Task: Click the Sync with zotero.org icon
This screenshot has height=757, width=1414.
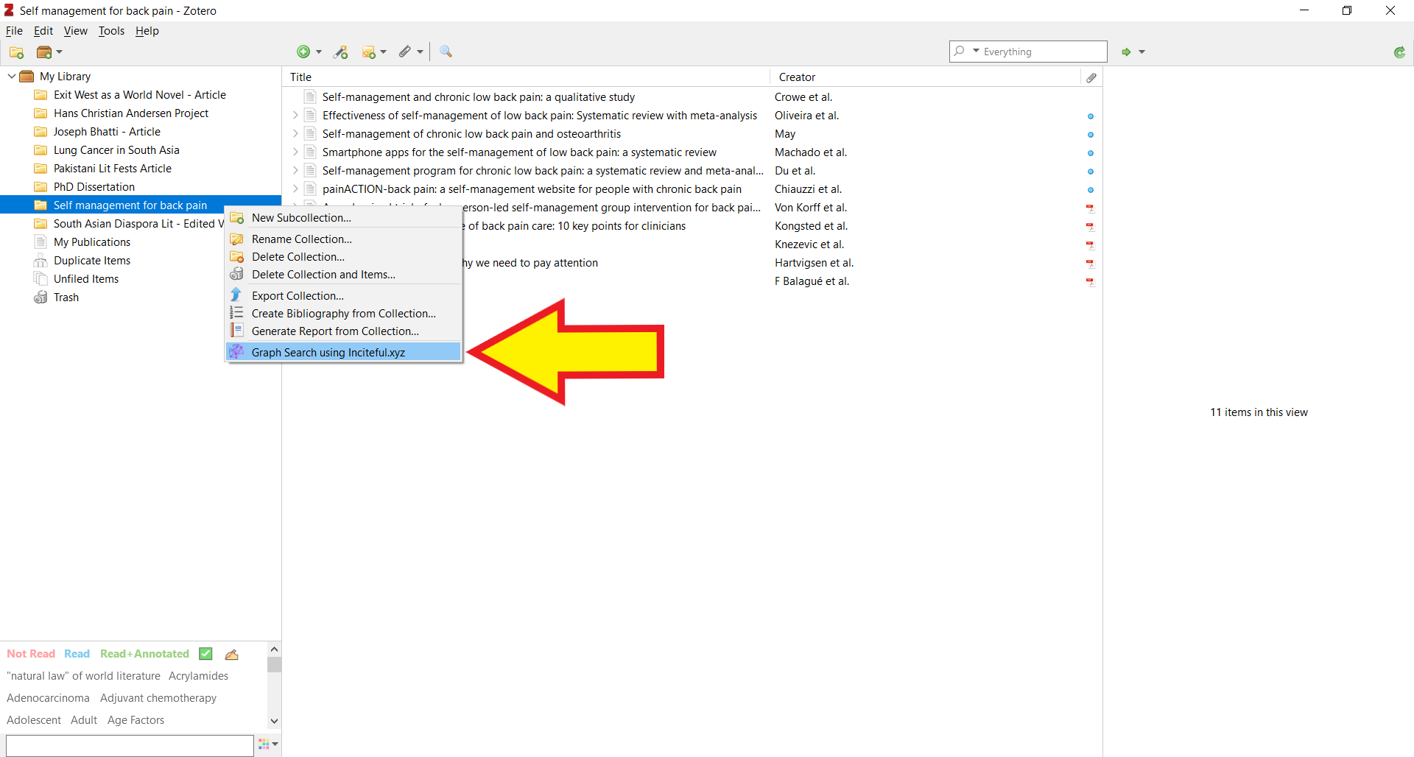Action: pos(1399,52)
